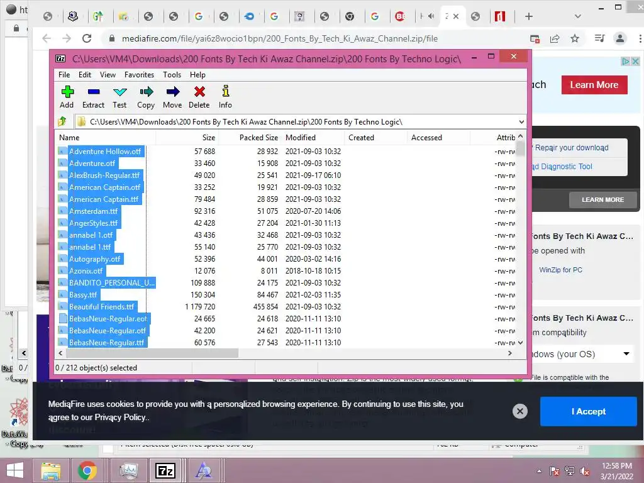644x483 pixels.
Task: Sort files by Name column header
Action: pos(106,138)
